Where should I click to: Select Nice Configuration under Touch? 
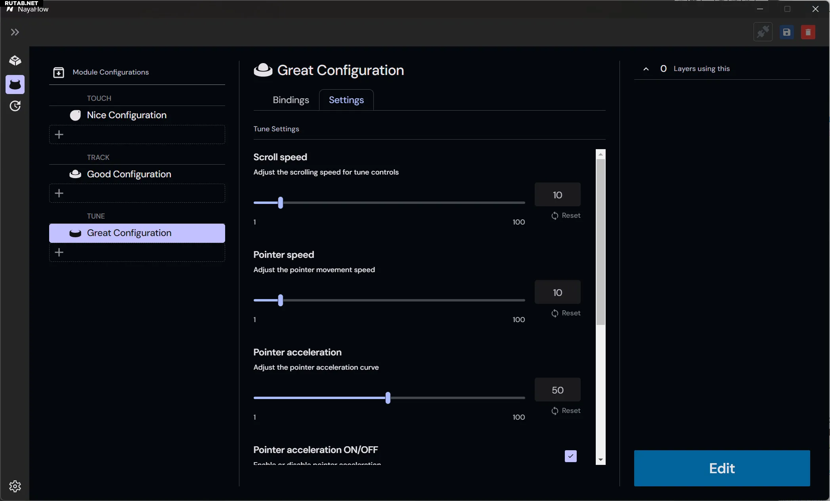[x=126, y=115]
